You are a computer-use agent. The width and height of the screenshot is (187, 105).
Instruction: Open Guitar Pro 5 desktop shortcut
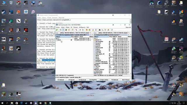(174, 3)
